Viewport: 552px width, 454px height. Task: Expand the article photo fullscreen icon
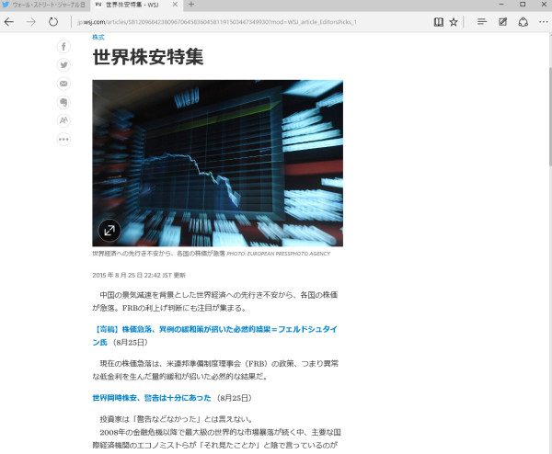click(x=109, y=231)
